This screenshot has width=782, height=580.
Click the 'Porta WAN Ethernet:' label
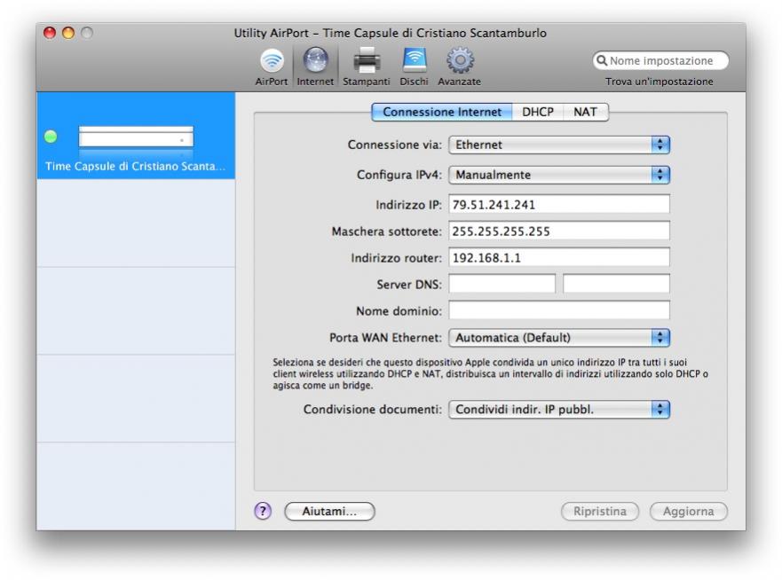(x=385, y=338)
